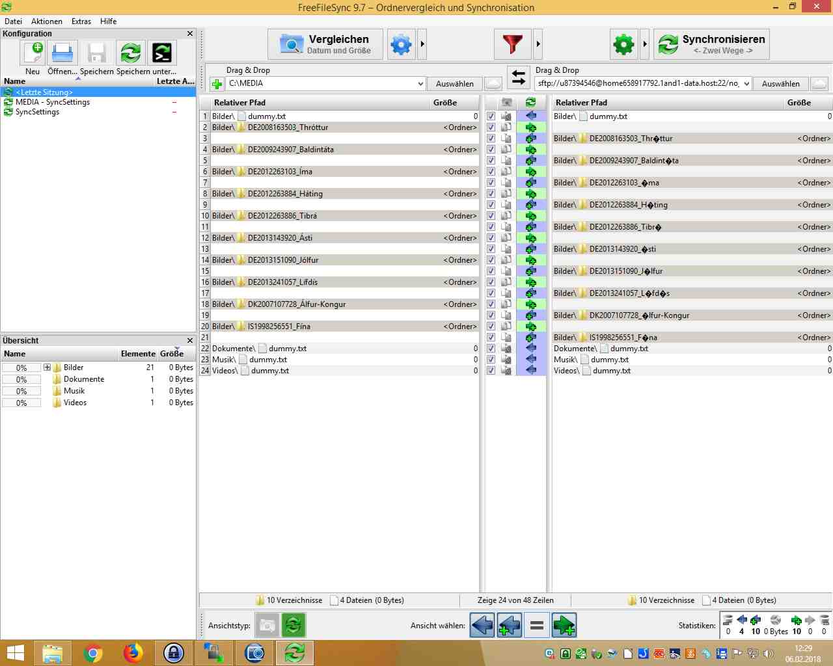This screenshot has height=666, width=833.
Task: Add folder pair green plus
Action: pos(217,84)
